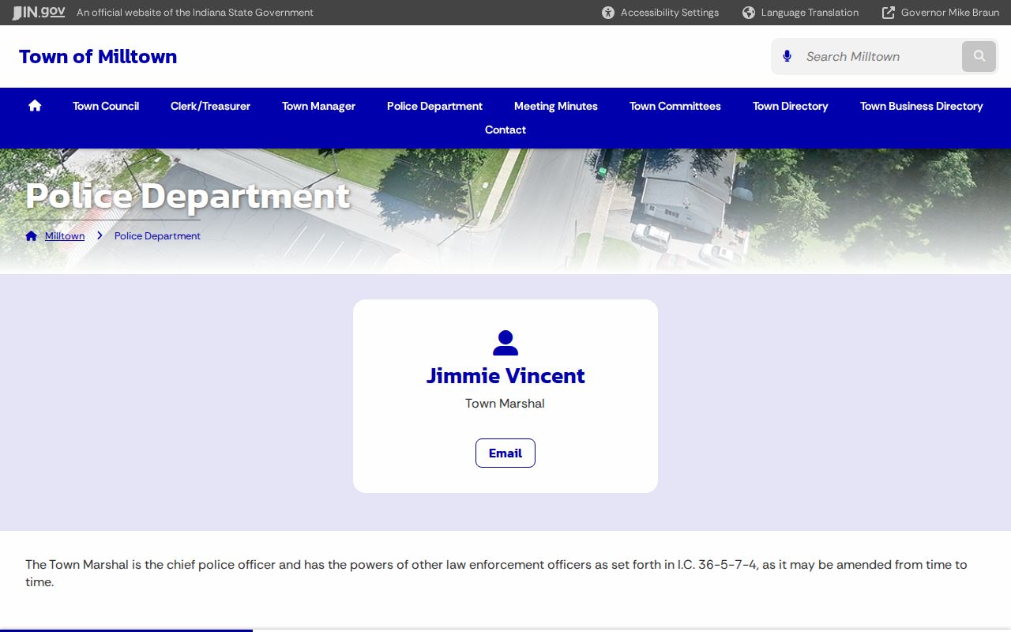
Task: Go to Town Manager page
Action: (x=318, y=106)
